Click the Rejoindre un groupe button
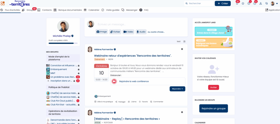 click(x=213, y=108)
